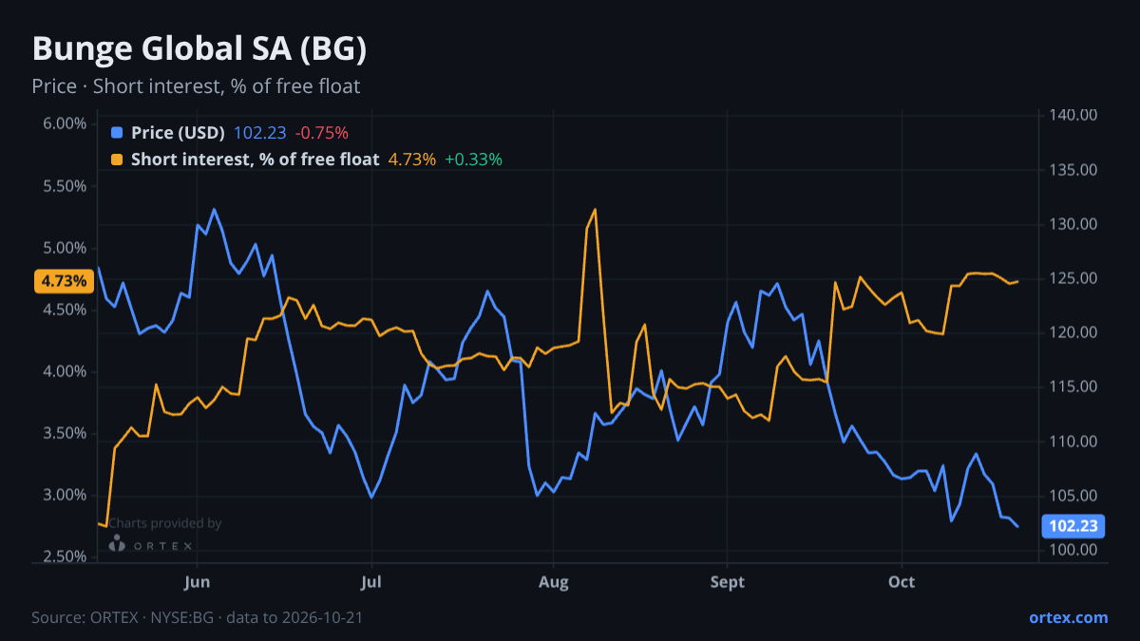Click the 3.00% left axis label
Screen dimensions: 1140x641
click(65, 495)
